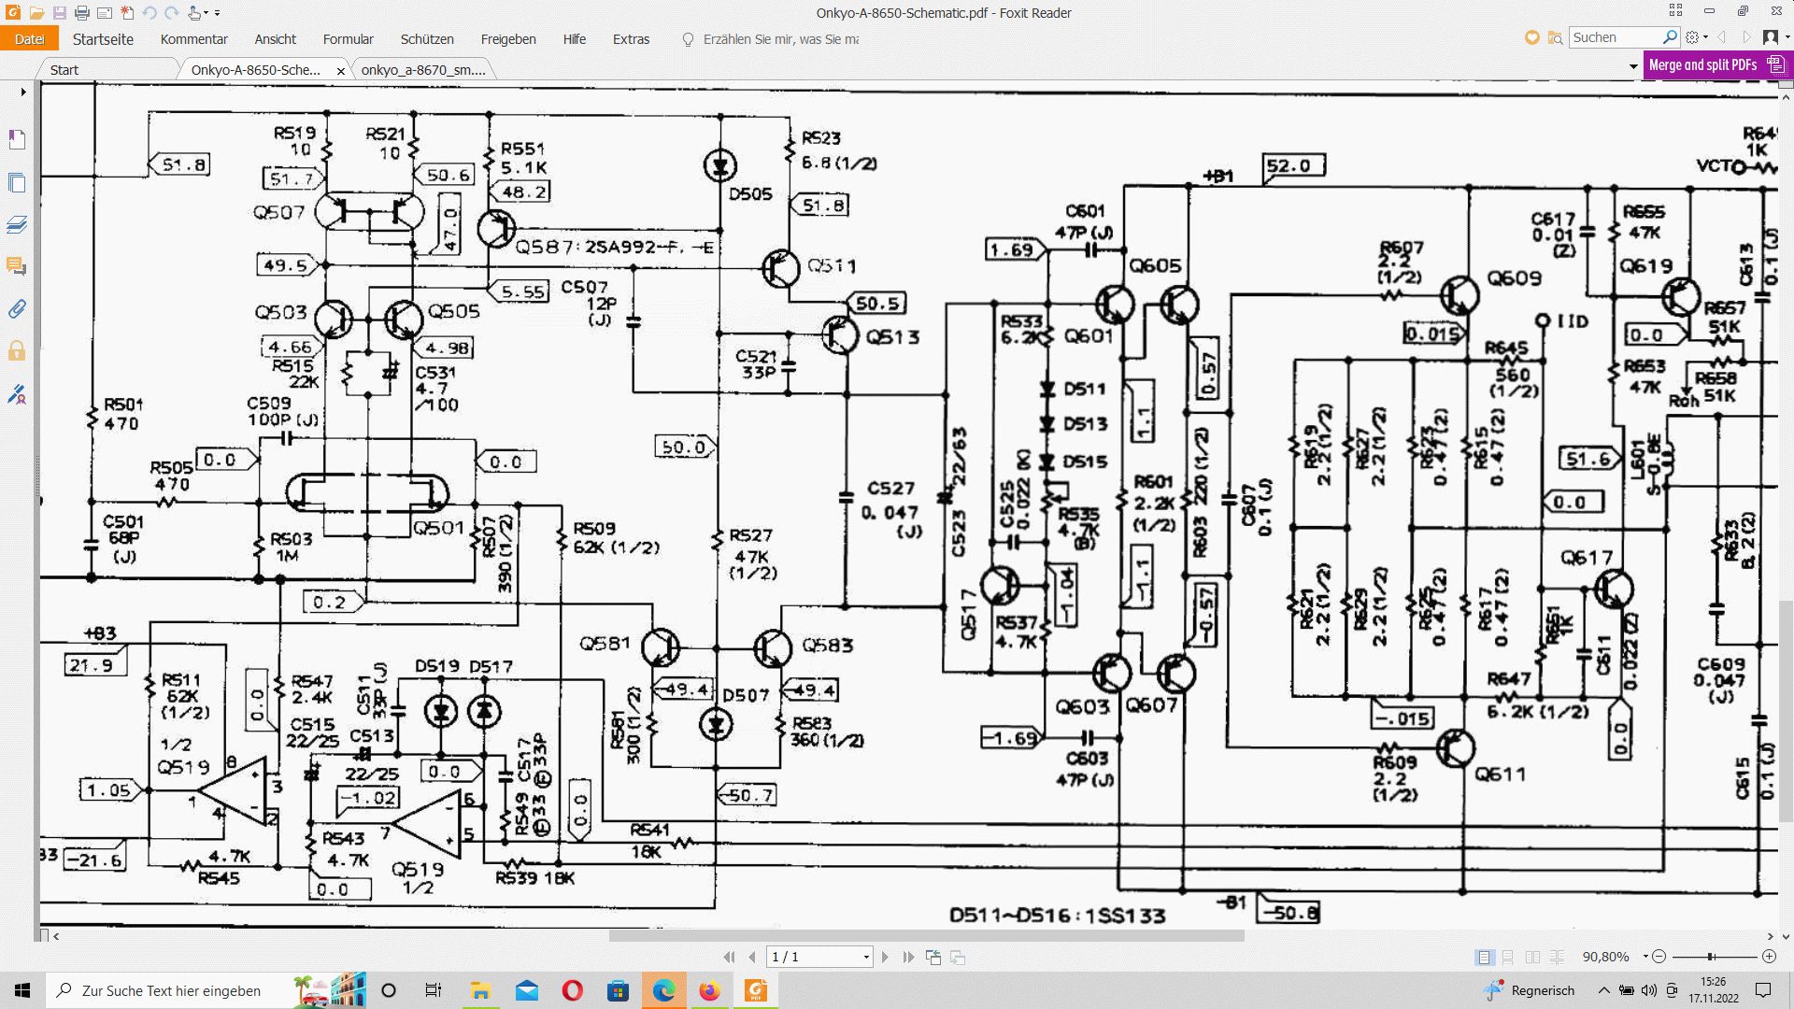Screen dimensions: 1794x1009
Task: Open the bookmarks panel in left sidebar
Action: pos(17,140)
